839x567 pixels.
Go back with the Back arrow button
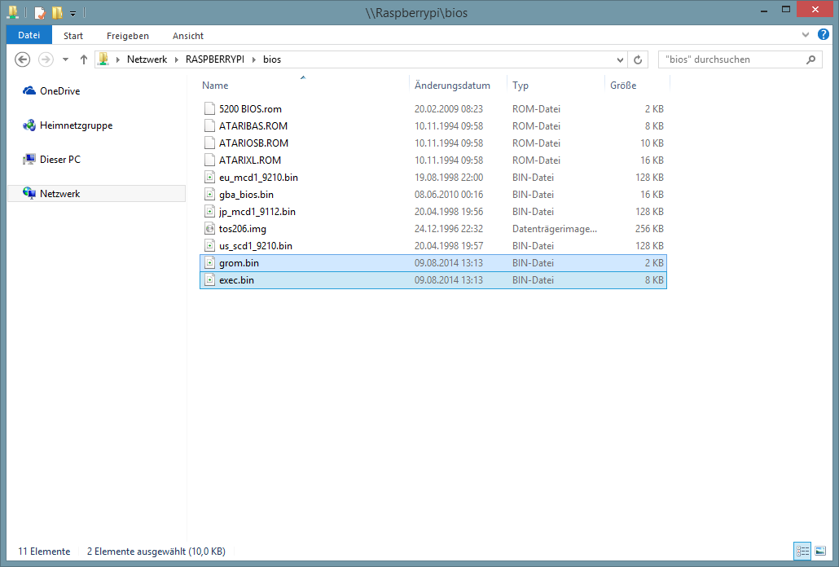click(23, 59)
